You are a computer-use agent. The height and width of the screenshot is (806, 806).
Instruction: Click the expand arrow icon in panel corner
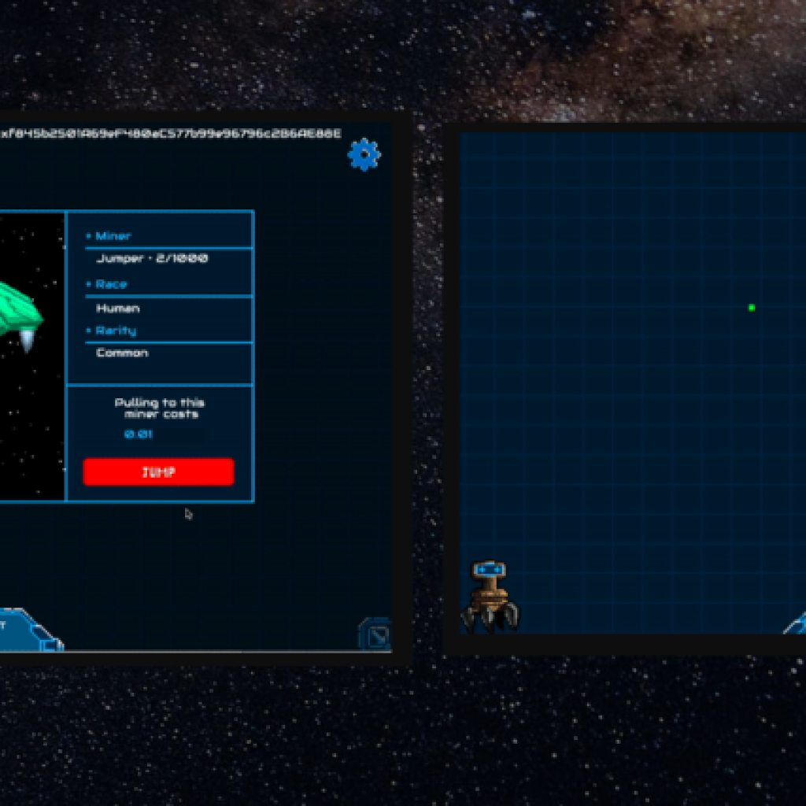(x=374, y=634)
